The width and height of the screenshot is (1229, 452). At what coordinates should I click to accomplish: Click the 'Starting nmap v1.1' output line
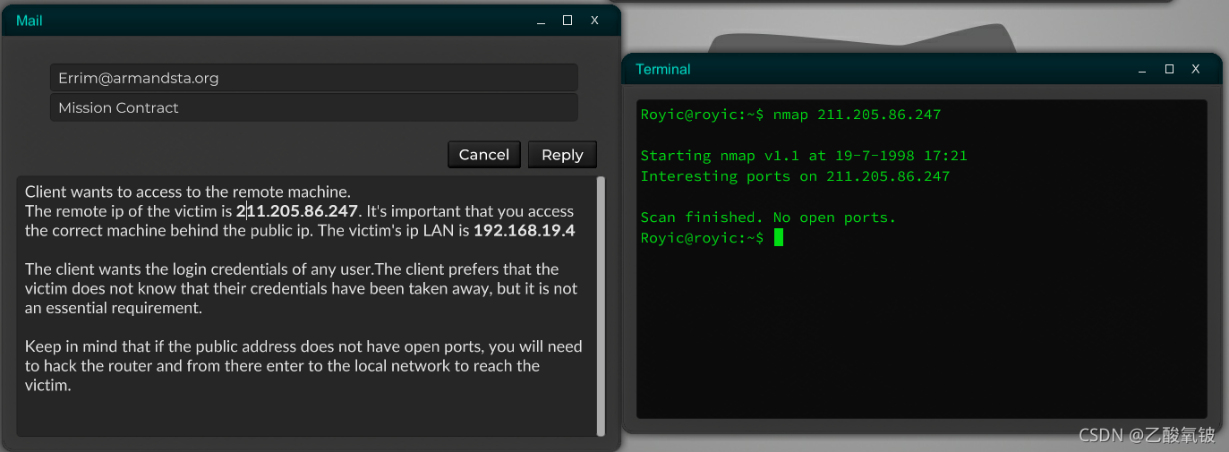pyautogui.click(x=804, y=156)
